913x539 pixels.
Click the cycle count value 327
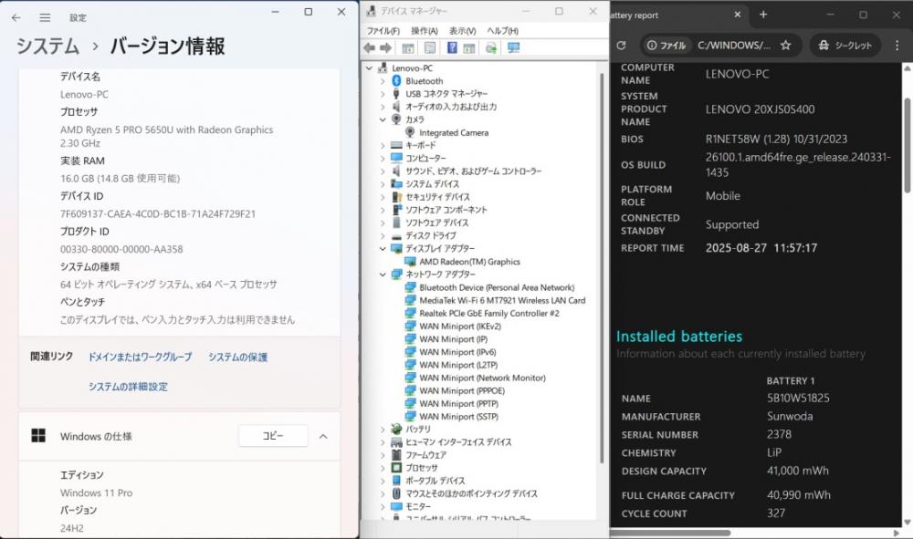[776, 513]
